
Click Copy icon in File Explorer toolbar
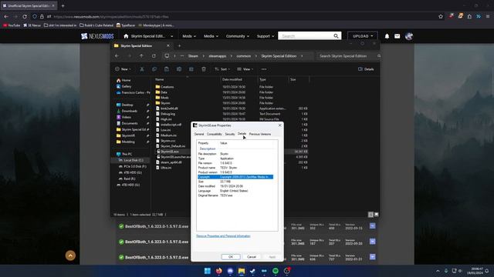tap(154, 69)
